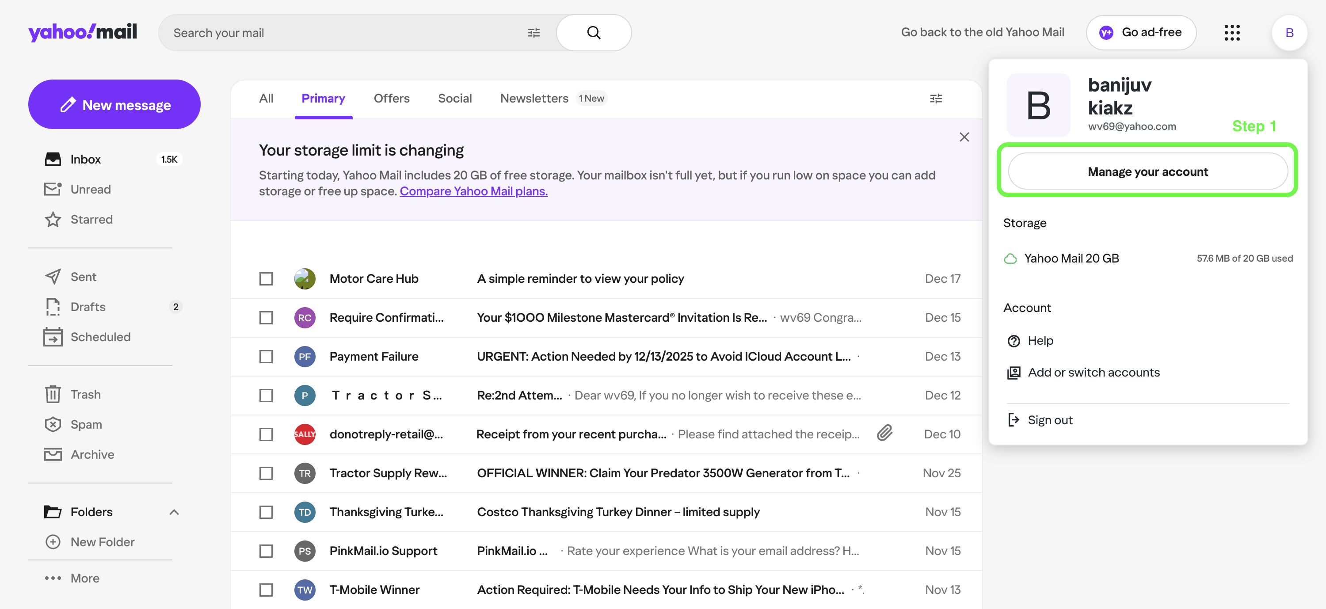This screenshot has height=609, width=1326.
Task: Open the Compare Yahoo Mail plans link
Action: click(x=473, y=191)
